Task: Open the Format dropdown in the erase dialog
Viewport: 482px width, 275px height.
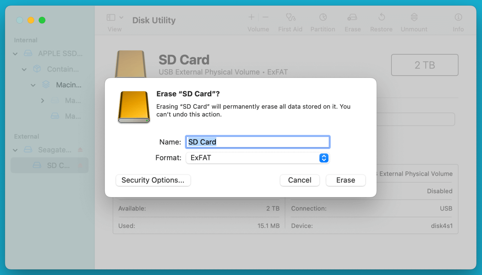Action: 323,158
